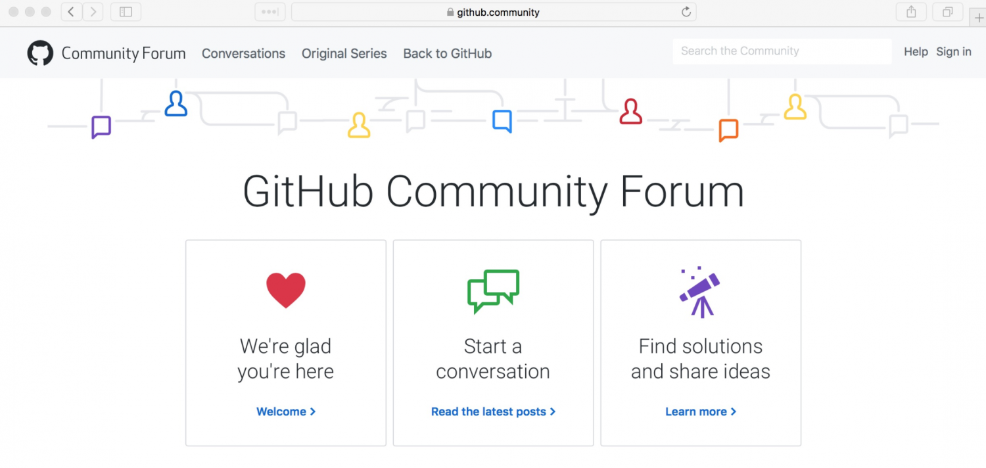986x468 pixels.
Task: Click the Community Forum header title
Action: [124, 53]
